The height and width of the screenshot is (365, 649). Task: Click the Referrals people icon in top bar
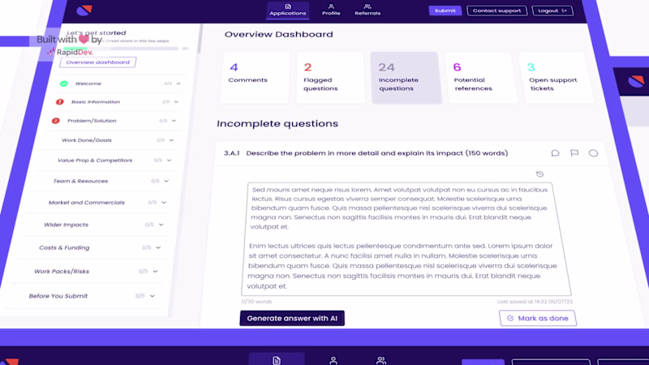point(367,6)
